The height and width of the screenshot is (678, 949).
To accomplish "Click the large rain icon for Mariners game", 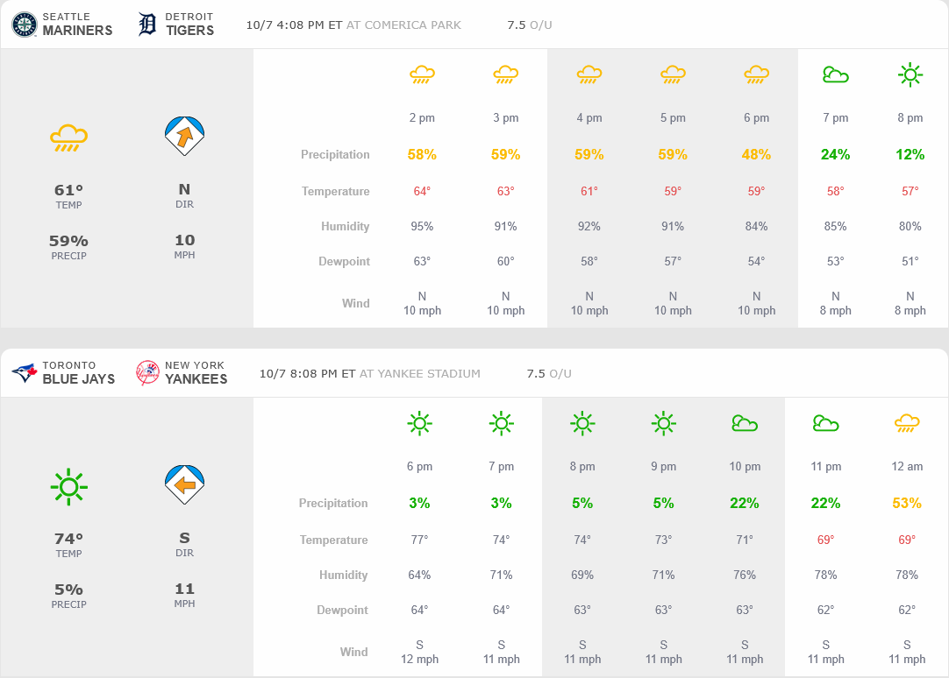I will [68, 138].
